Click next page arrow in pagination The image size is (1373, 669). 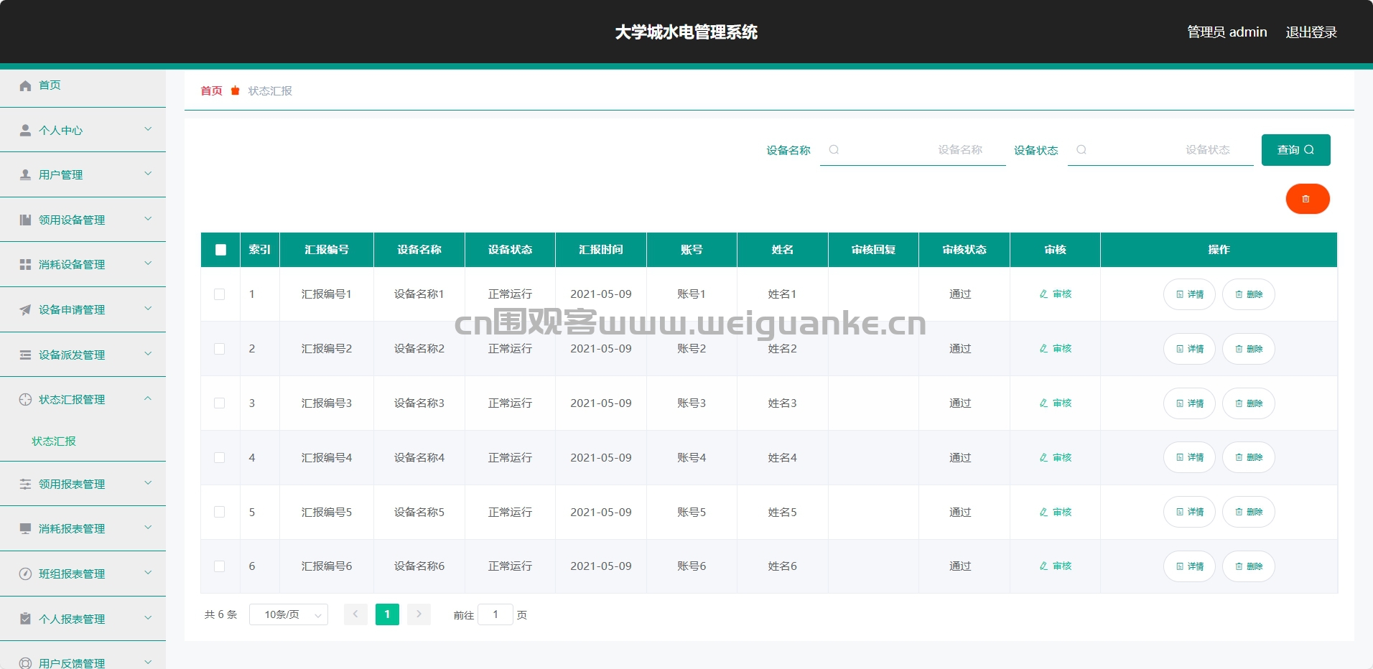(419, 614)
